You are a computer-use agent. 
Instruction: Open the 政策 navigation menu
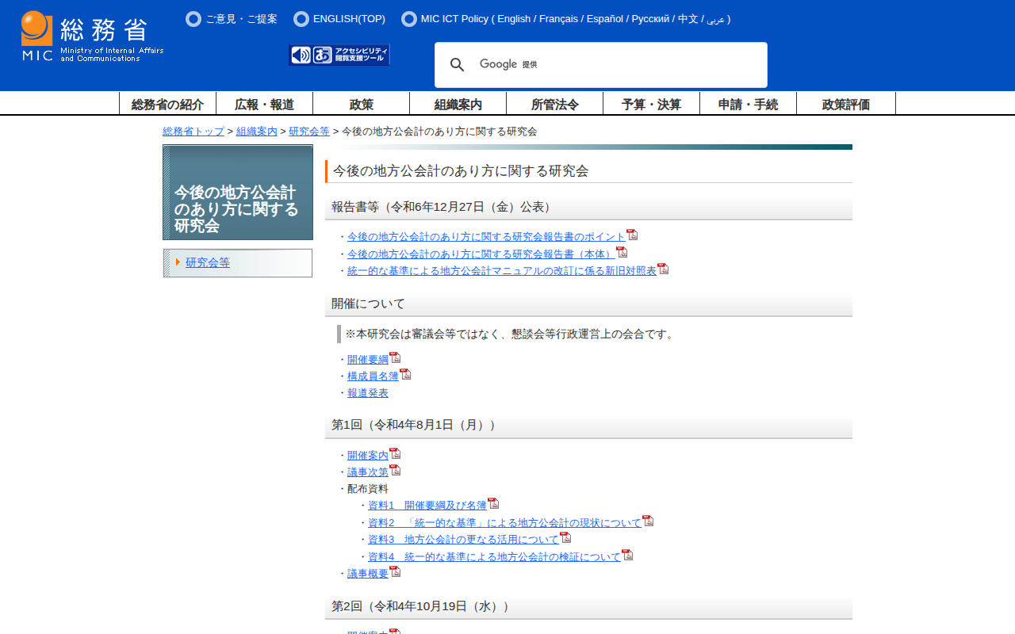point(361,104)
